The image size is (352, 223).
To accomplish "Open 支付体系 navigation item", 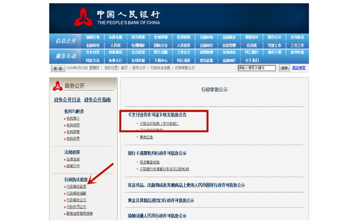I will pos(297,37).
